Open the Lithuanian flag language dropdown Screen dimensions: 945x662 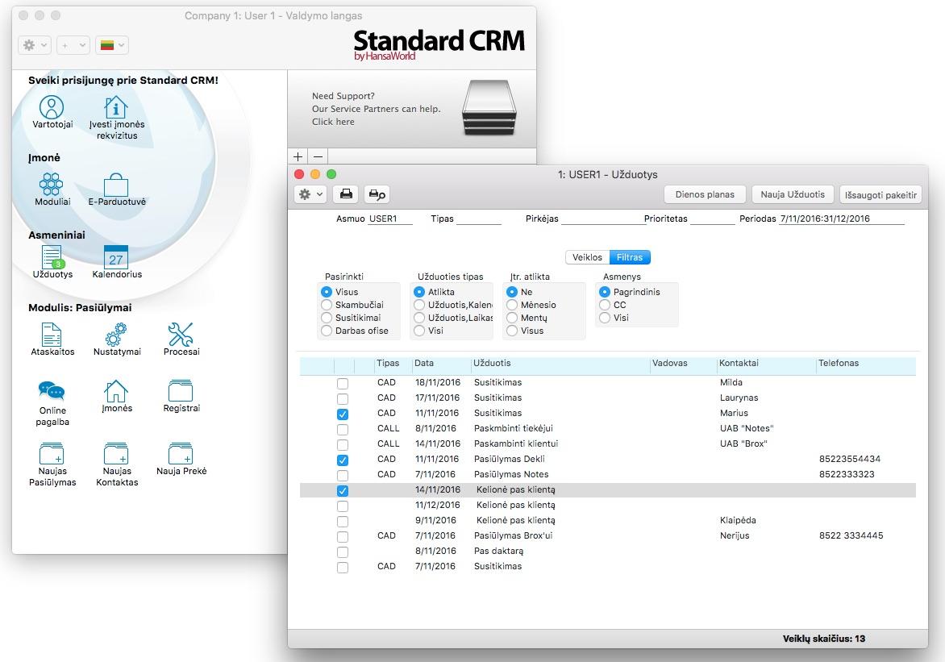(112, 45)
